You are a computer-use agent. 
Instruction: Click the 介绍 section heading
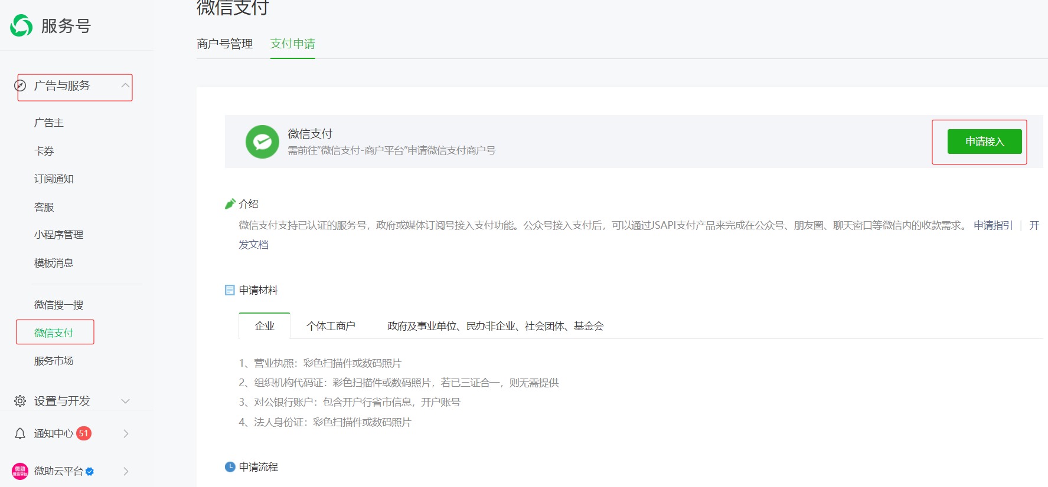(x=249, y=204)
